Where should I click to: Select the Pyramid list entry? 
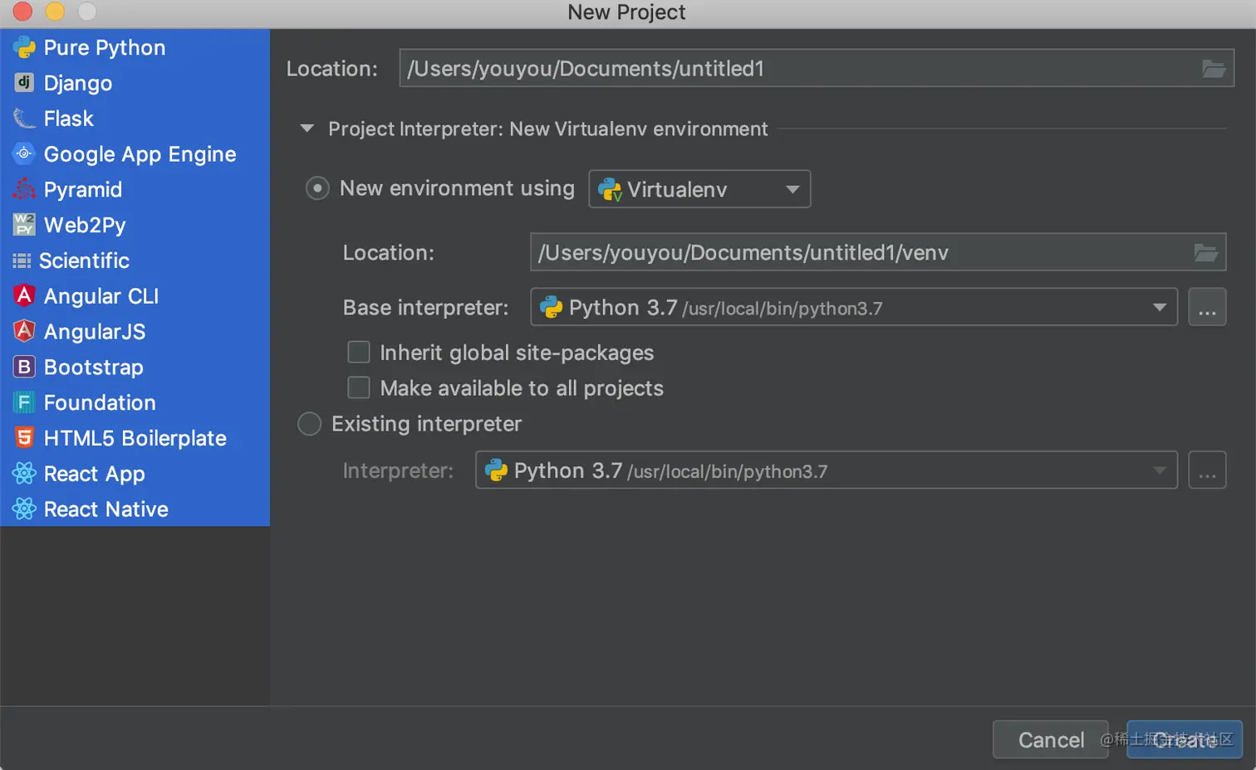point(135,189)
